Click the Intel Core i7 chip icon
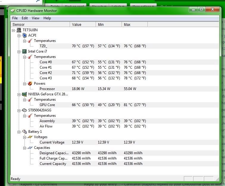 [x=24, y=51]
